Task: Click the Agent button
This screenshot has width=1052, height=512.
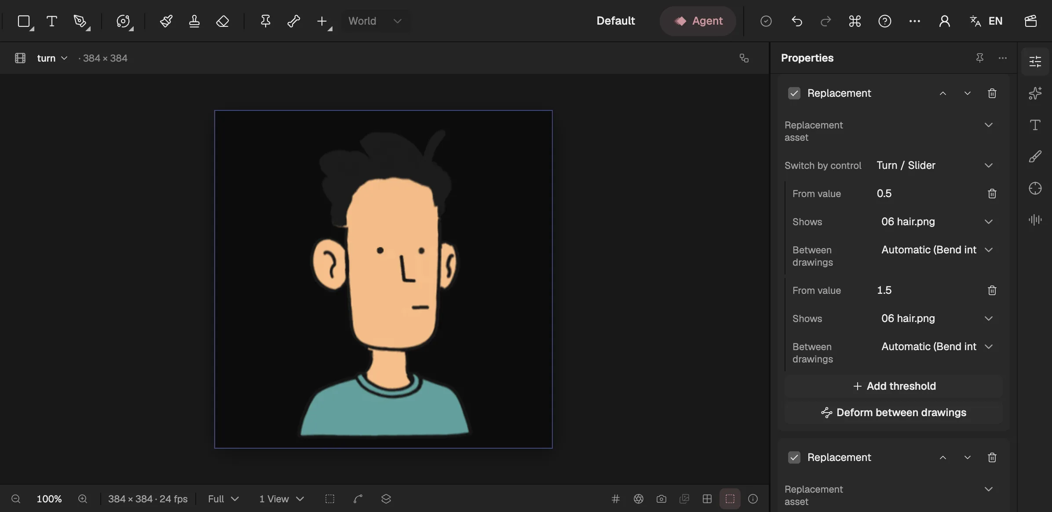Action: tap(698, 21)
